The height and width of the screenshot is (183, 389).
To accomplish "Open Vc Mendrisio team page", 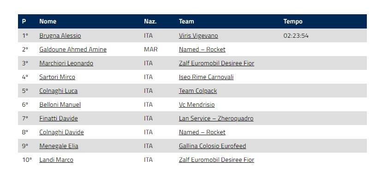I will 197,105.
